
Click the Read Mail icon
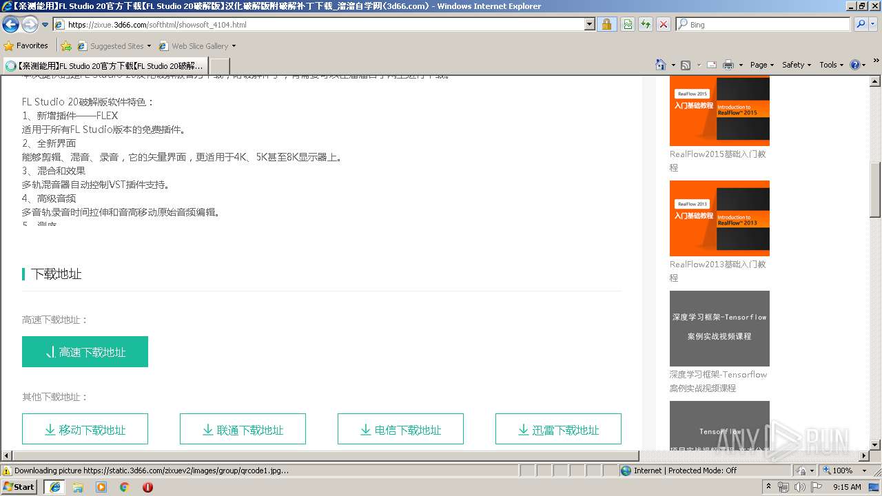712,65
